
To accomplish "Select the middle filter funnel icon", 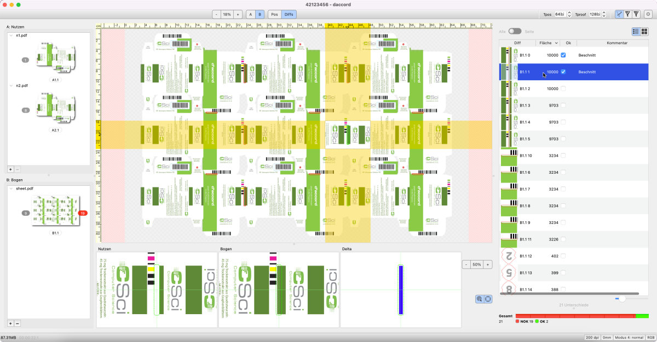I will [627, 14].
